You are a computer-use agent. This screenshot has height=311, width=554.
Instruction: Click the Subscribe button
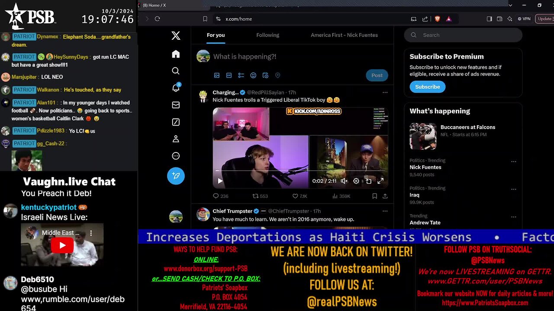coord(427,87)
